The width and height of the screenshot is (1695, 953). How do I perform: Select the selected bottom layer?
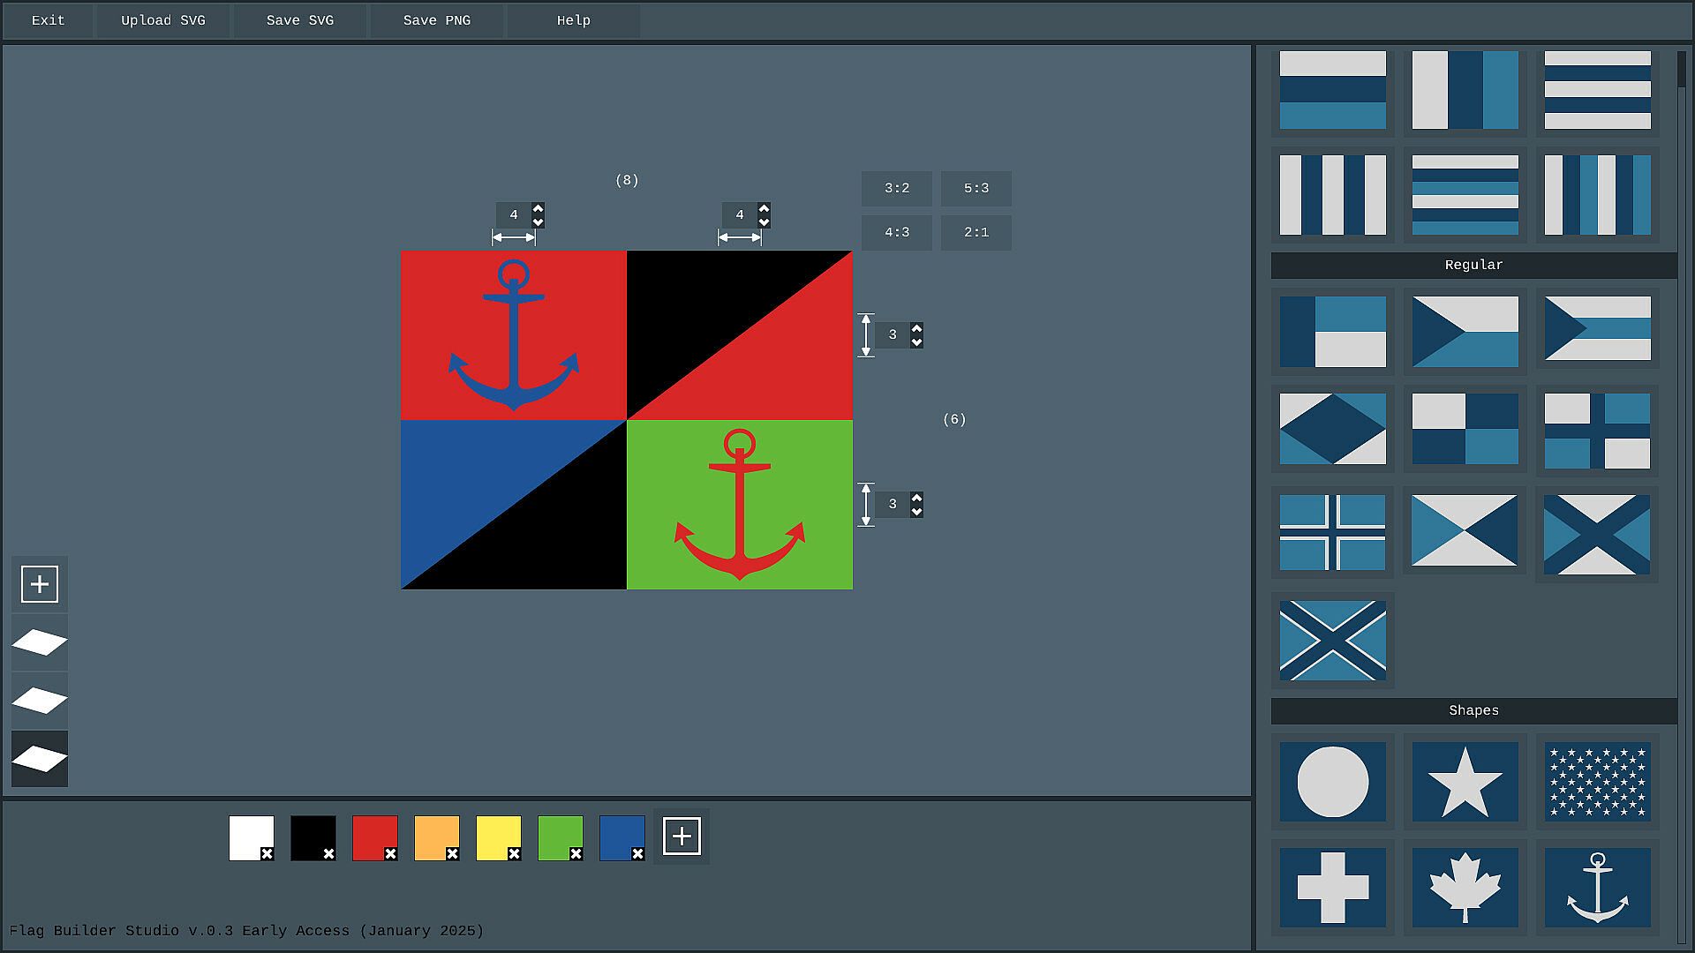coord(40,759)
